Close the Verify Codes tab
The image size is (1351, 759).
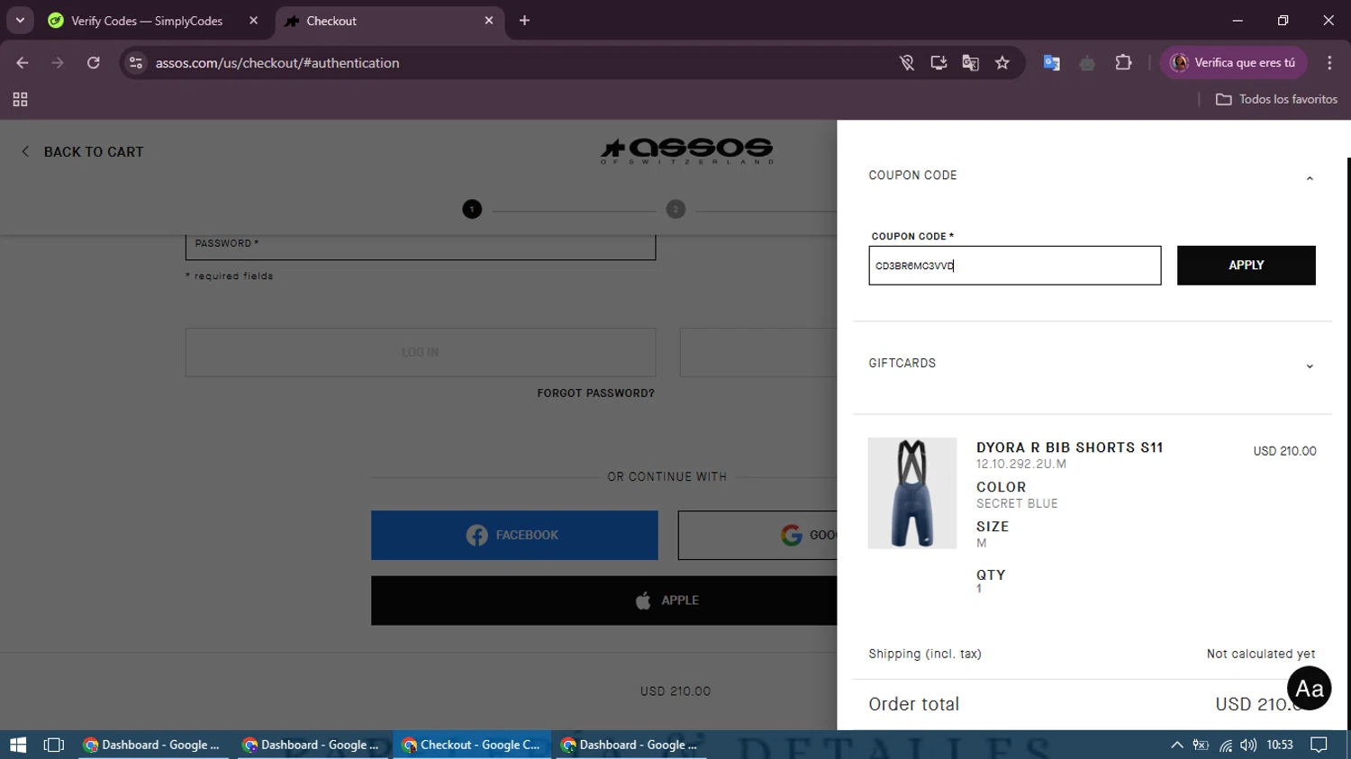point(253,21)
